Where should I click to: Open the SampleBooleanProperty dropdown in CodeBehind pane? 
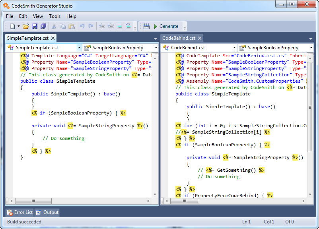pyautogui.click(x=311, y=48)
